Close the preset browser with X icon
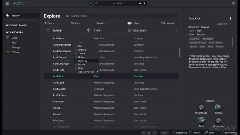 coord(91,3)
